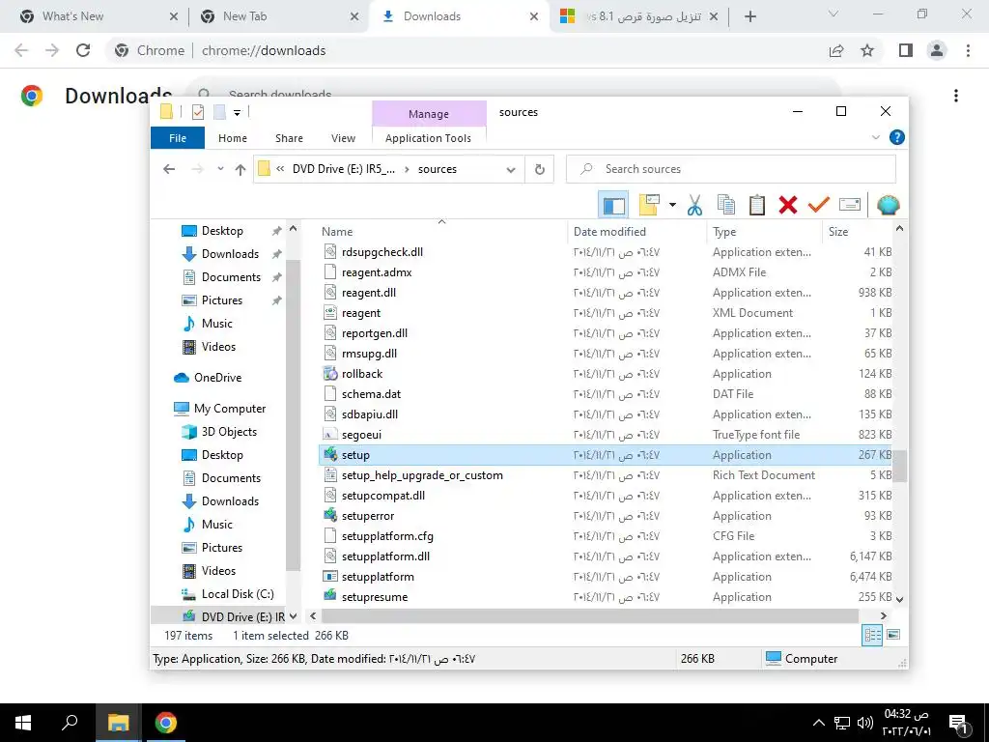Click the red X Delete icon
Screen dimensions: 989x742
tap(788, 205)
